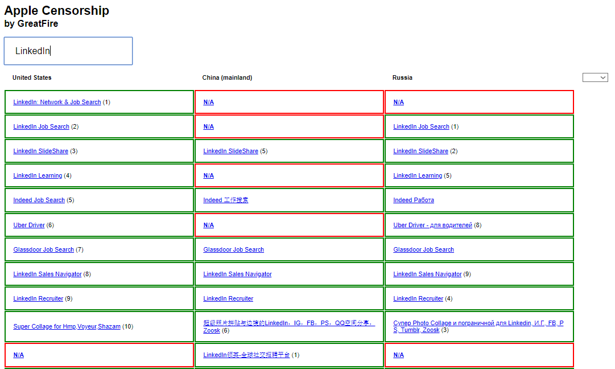Open United States LinkedIn Recruiter (9) link
Image resolution: width=615 pixels, height=369 pixels.
click(x=38, y=298)
